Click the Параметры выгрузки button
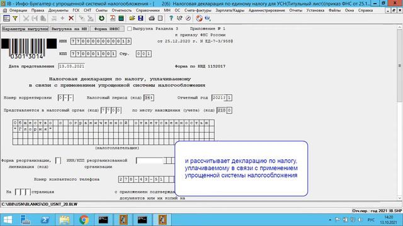This screenshot has height=226, width=403. pos(25,29)
